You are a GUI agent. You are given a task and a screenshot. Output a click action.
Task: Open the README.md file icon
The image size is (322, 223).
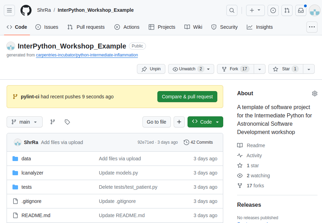point(15,215)
